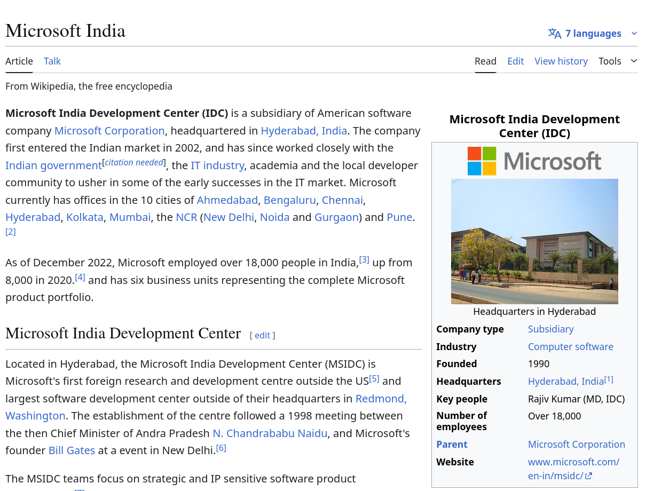This screenshot has height=491, width=646.
Task: Open the Mumbai link
Action: click(130, 217)
